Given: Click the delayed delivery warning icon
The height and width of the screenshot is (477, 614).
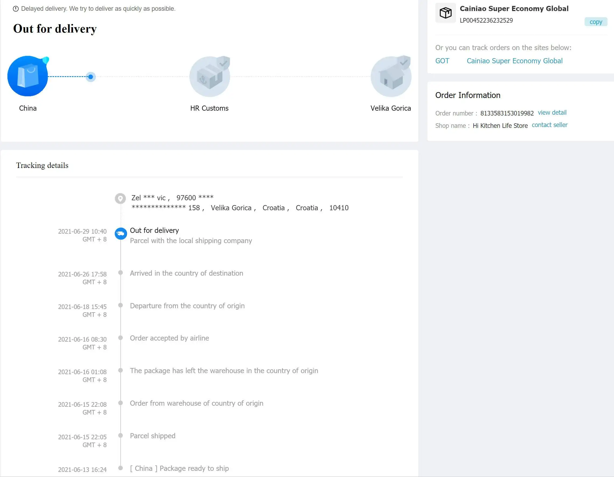Looking at the screenshot, I should point(16,9).
